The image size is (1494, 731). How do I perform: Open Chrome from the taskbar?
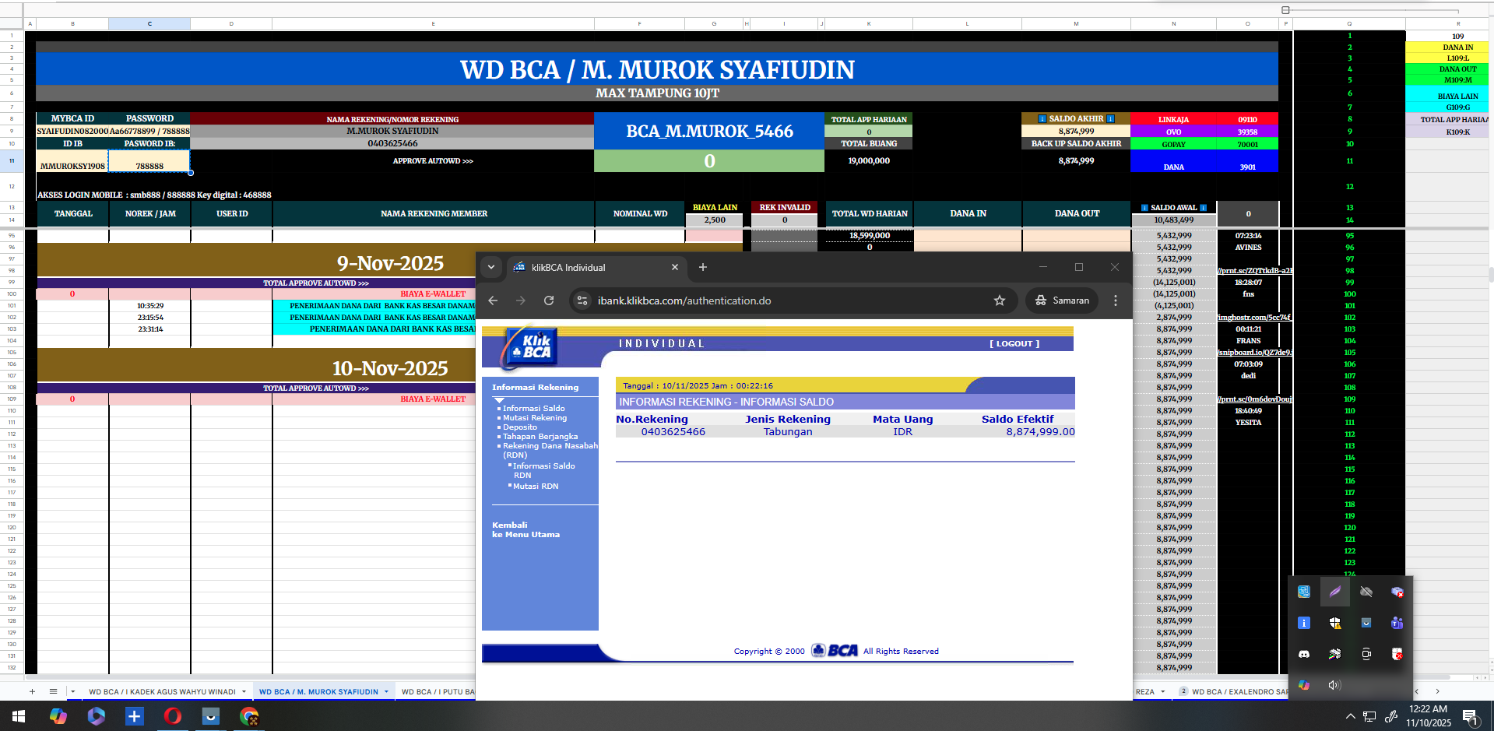(x=249, y=716)
